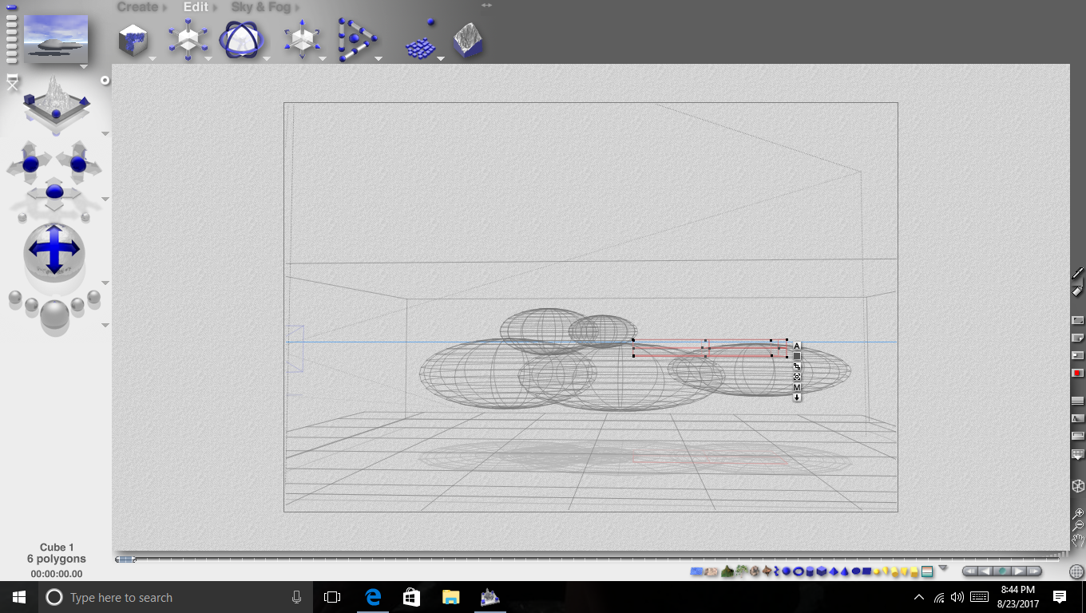Image resolution: width=1086 pixels, height=613 pixels.
Task: Click the timeline scrubber handle
Action: 125,560
